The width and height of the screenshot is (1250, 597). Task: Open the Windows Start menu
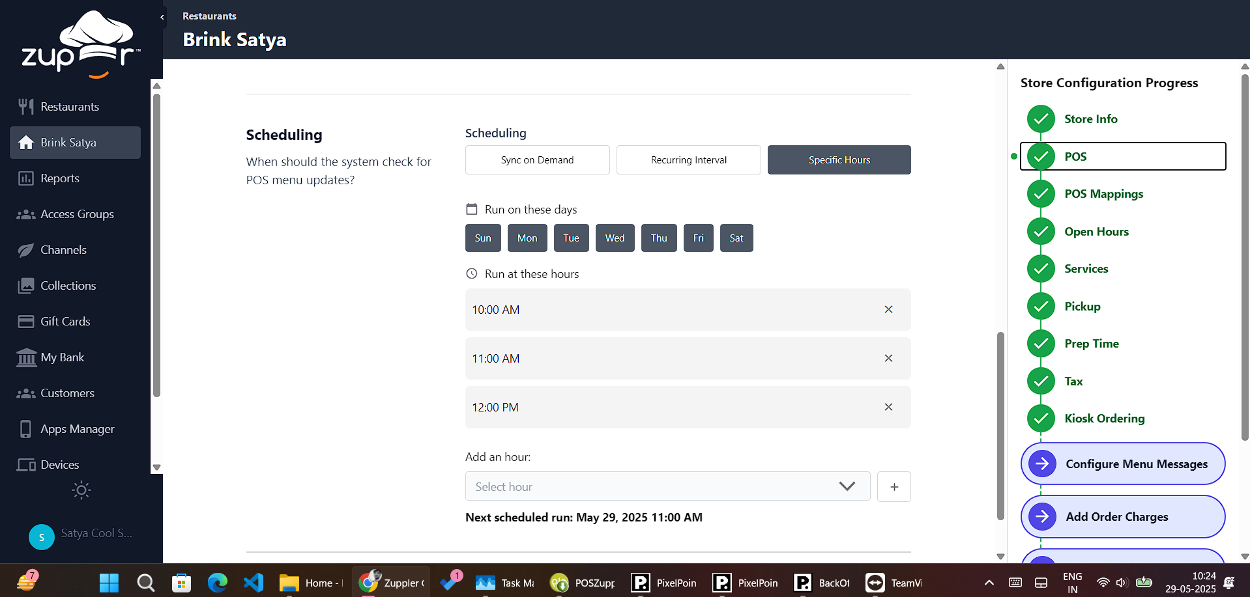(x=109, y=583)
